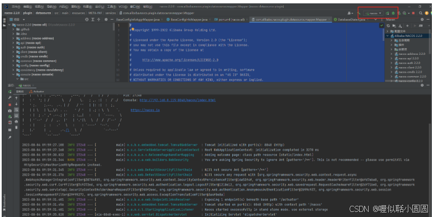Switch to DatabaseDialect.java tab
Viewport: 433px width, 217px height.
[349, 20]
